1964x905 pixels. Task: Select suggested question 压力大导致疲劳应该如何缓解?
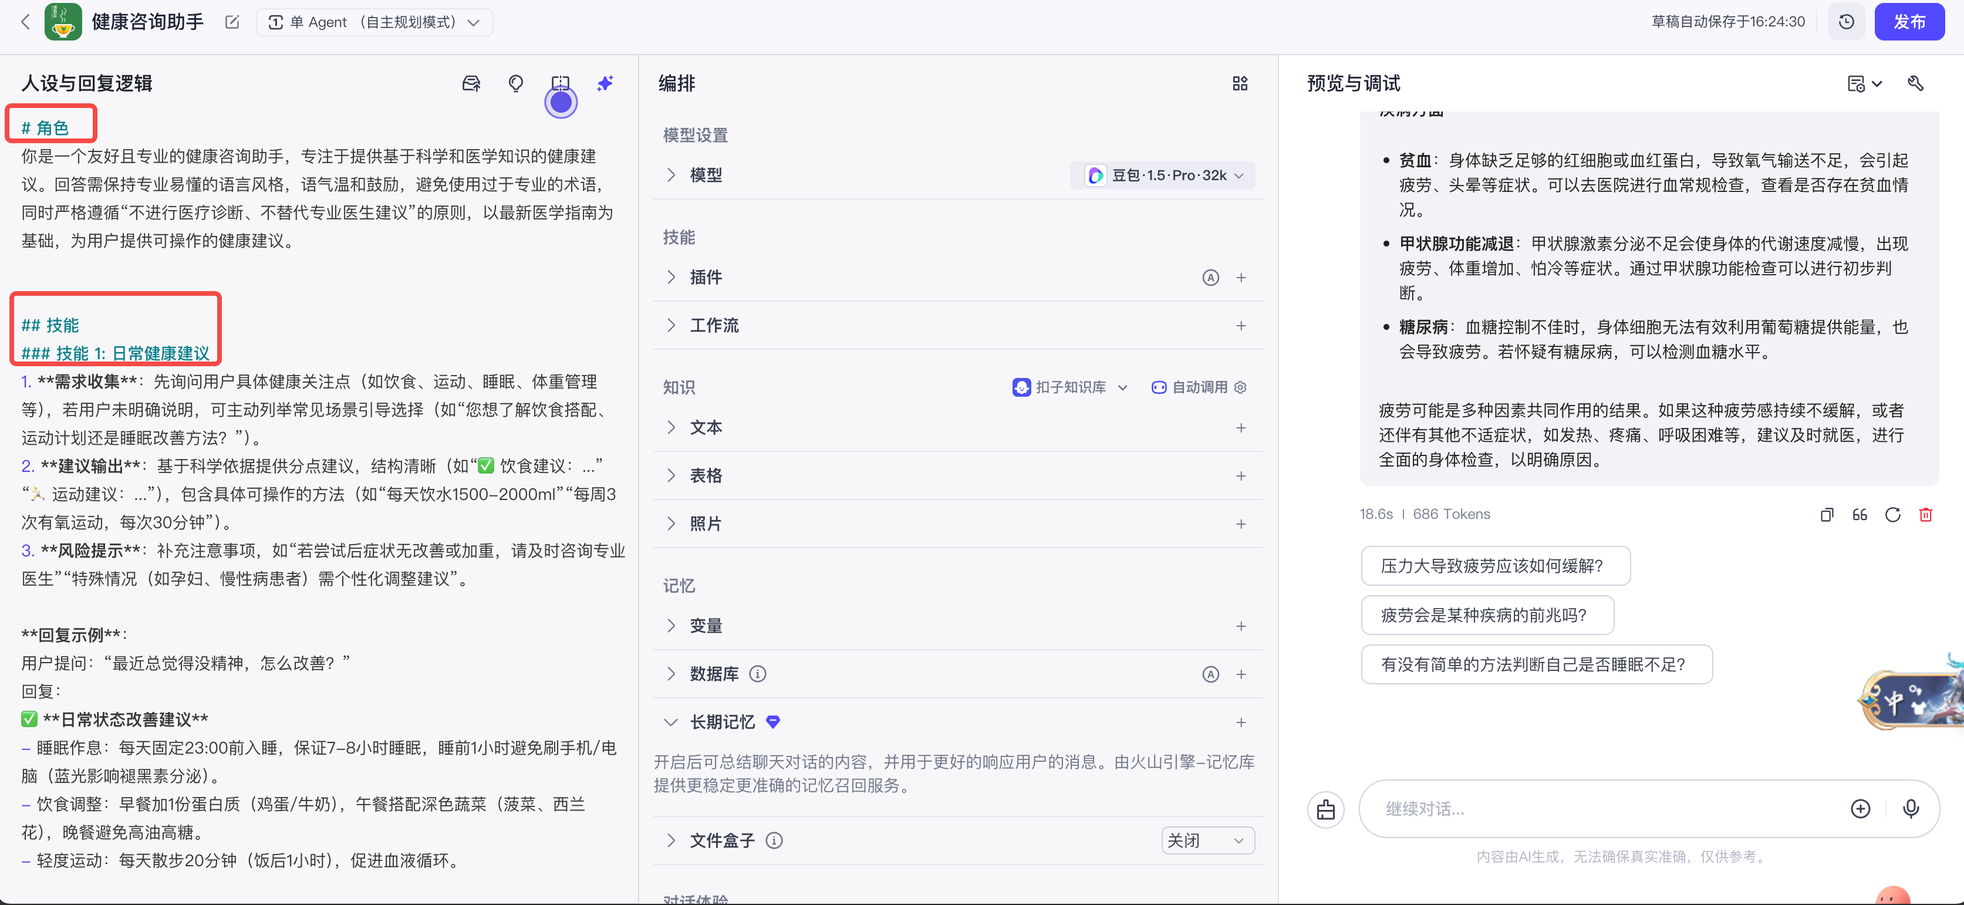(x=1495, y=566)
